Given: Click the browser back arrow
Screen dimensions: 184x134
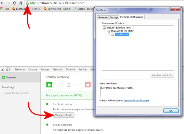Looking at the screenshot, I should coord(2,3).
